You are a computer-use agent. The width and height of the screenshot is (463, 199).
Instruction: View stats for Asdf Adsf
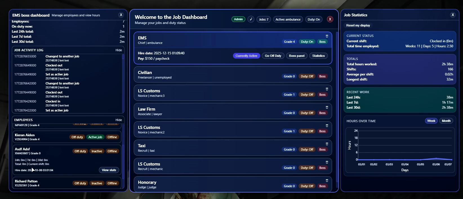point(109,170)
